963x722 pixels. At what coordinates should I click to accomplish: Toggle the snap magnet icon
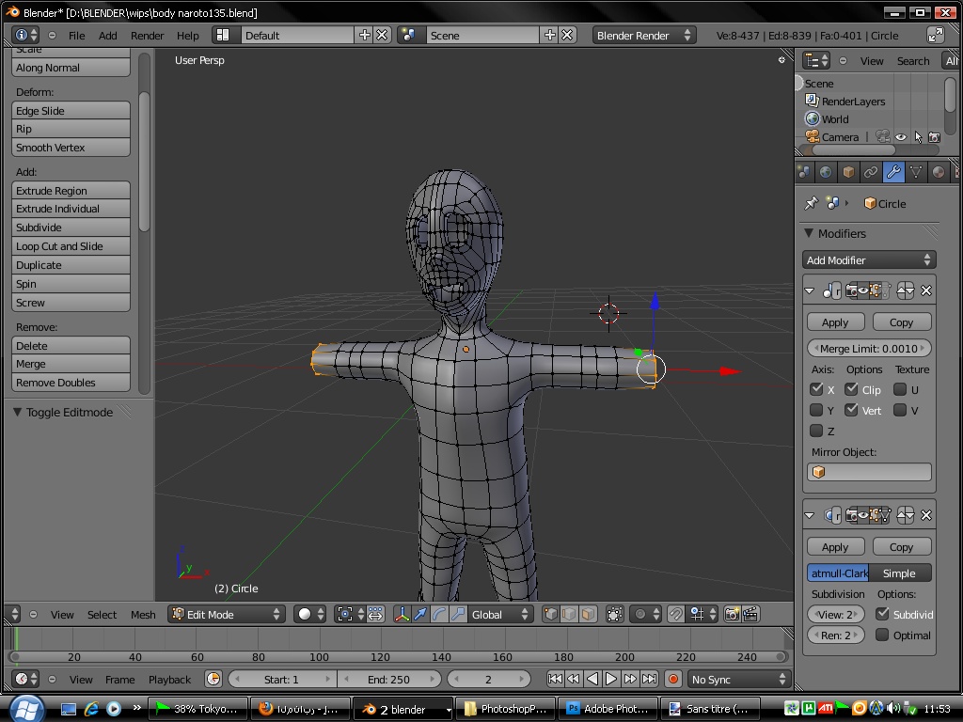(675, 615)
